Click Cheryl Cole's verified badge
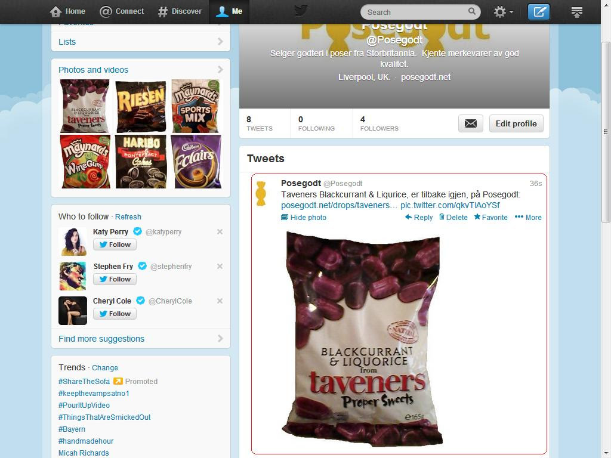611x458 pixels. [x=141, y=301]
